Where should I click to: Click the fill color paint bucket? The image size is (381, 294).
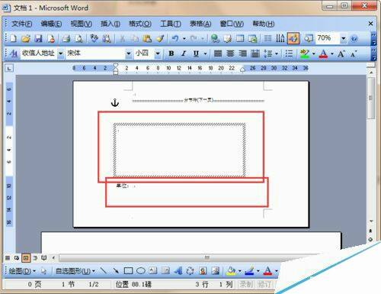[x=231, y=271]
